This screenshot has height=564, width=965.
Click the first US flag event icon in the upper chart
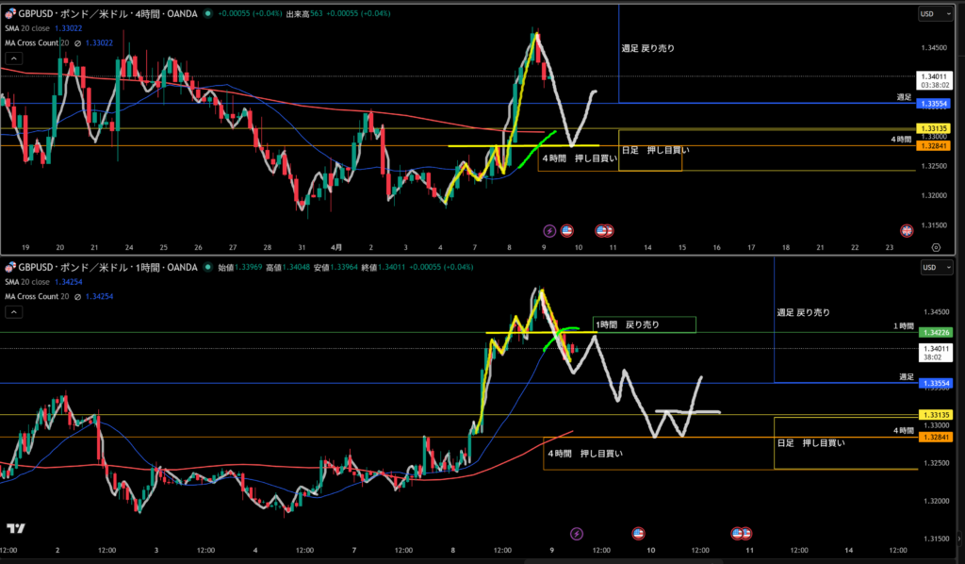point(567,230)
